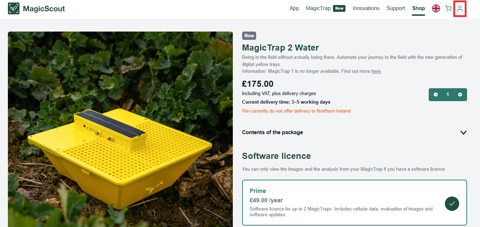Click the MagicScout leaf logo icon

[14, 9]
